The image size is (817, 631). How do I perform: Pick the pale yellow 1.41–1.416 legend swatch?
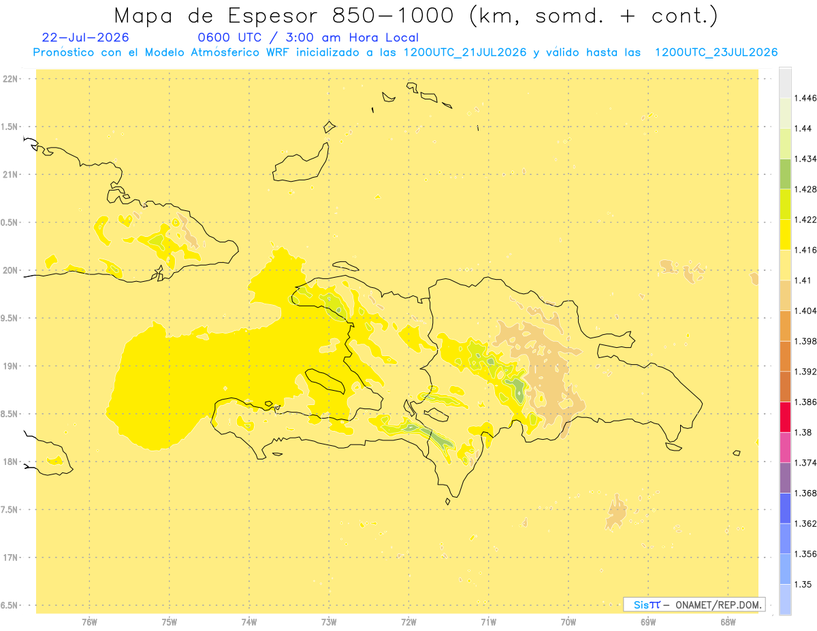click(x=785, y=265)
